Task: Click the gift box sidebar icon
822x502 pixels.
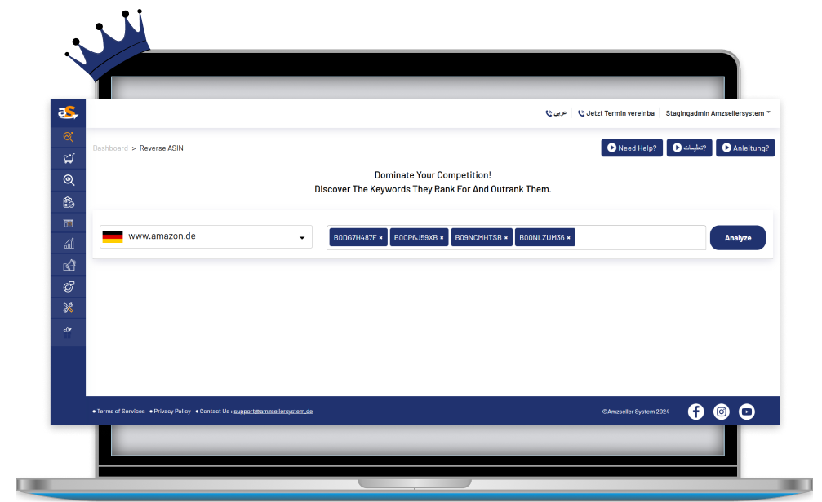Action: tap(68, 332)
